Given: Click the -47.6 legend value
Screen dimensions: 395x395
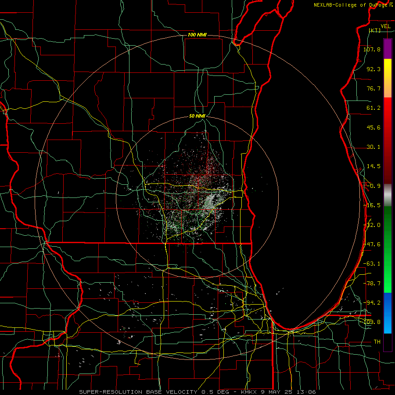Looking at the screenshot, I should (372, 244).
